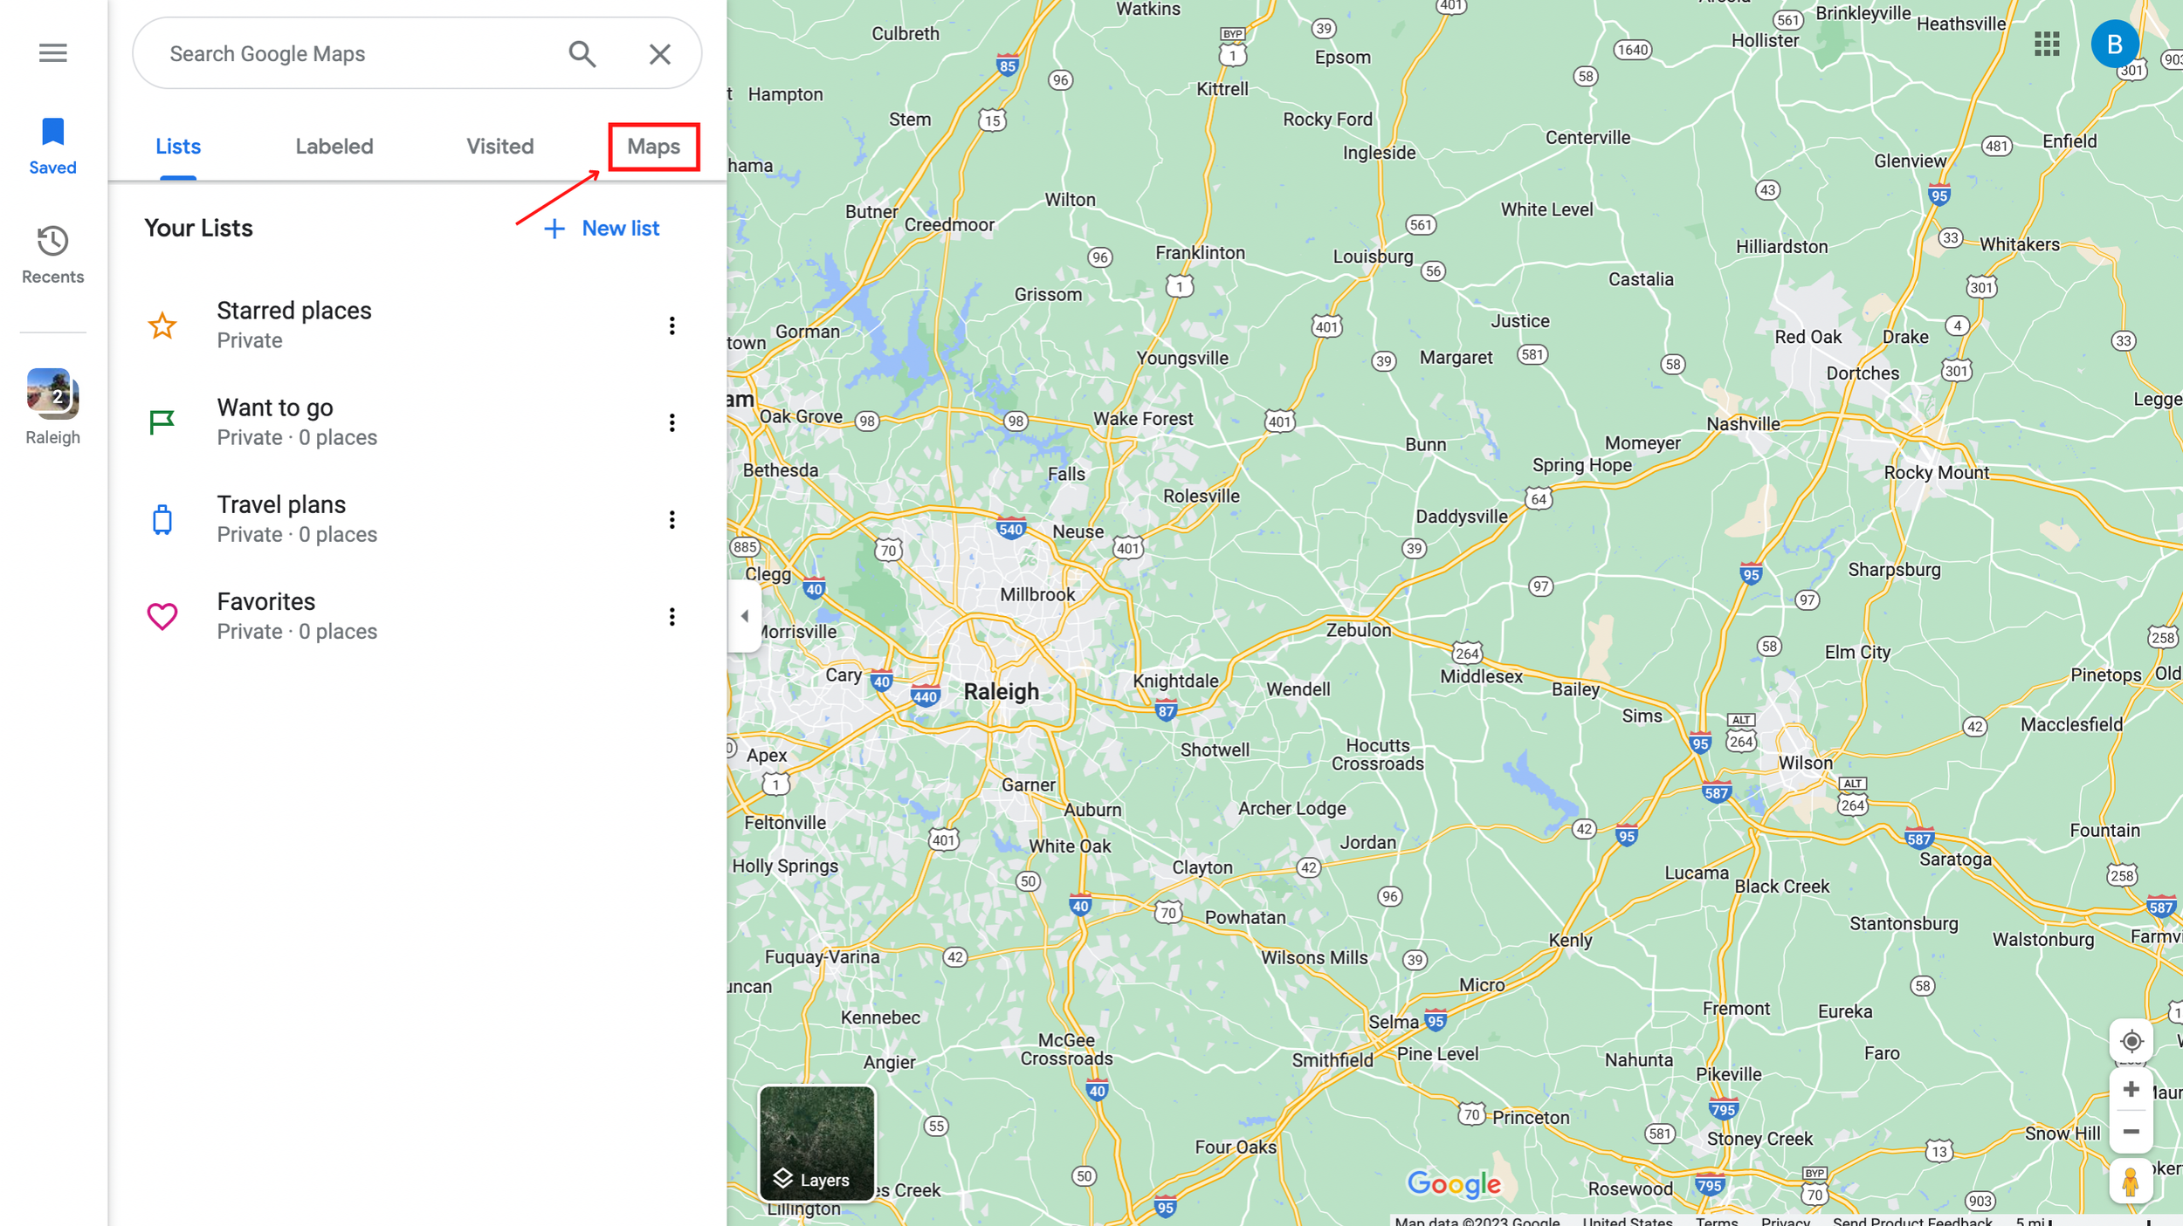Open more options for Starred places
This screenshot has height=1226, width=2183.
[671, 325]
